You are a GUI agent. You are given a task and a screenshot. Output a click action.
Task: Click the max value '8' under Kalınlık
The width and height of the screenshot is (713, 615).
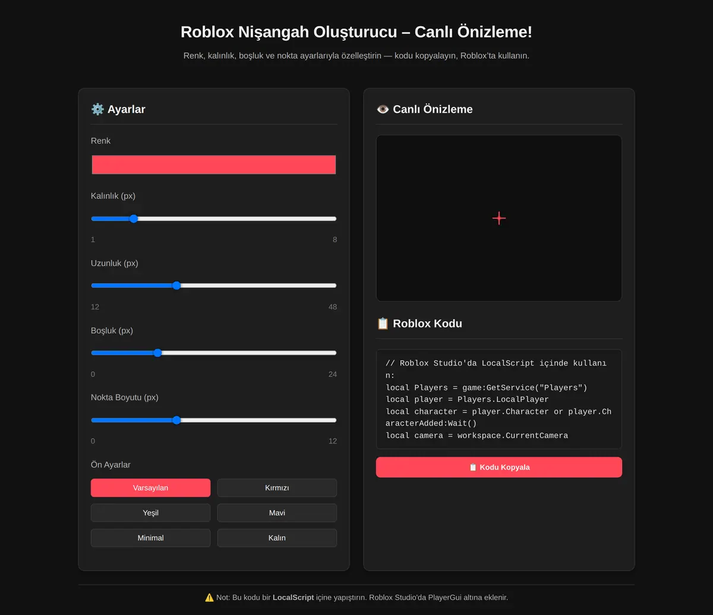click(335, 240)
